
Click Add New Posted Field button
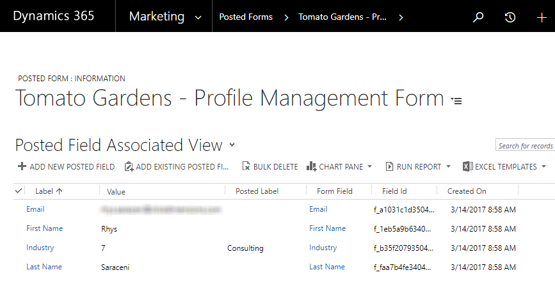point(66,166)
